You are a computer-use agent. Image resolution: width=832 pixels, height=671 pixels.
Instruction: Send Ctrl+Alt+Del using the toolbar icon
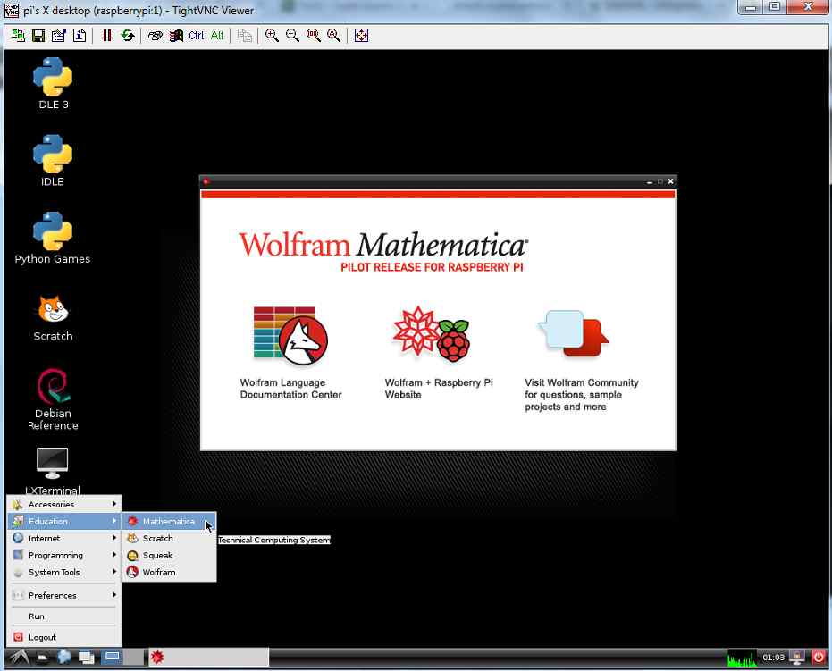[x=155, y=36]
